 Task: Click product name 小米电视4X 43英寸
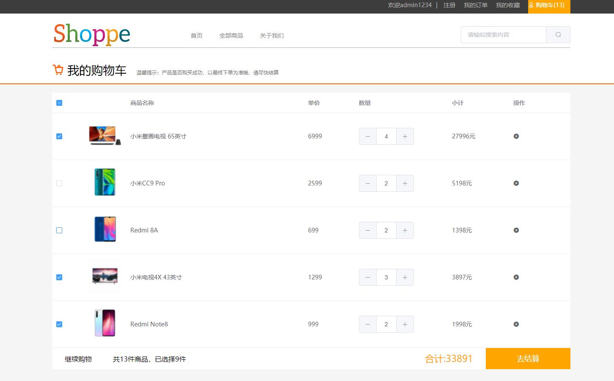point(156,277)
